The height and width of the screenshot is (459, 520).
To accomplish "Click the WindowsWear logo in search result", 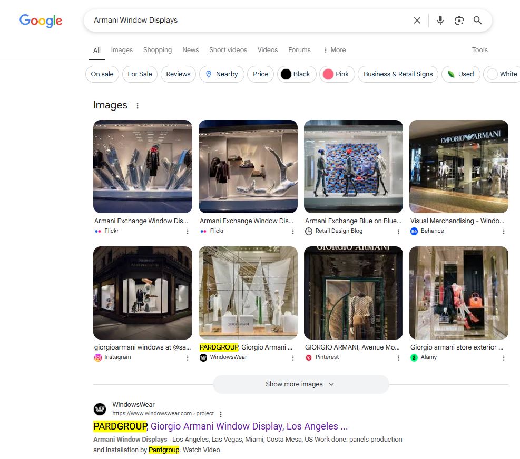I will pos(100,409).
